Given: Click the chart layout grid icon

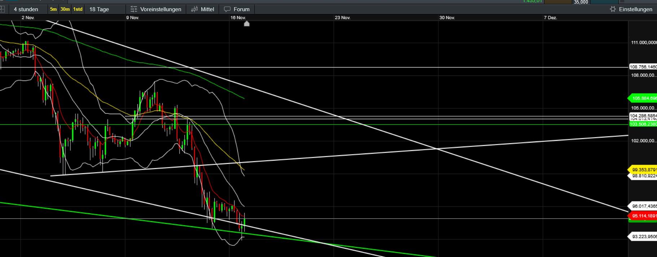Looking at the screenshot, I should (2, 9).
